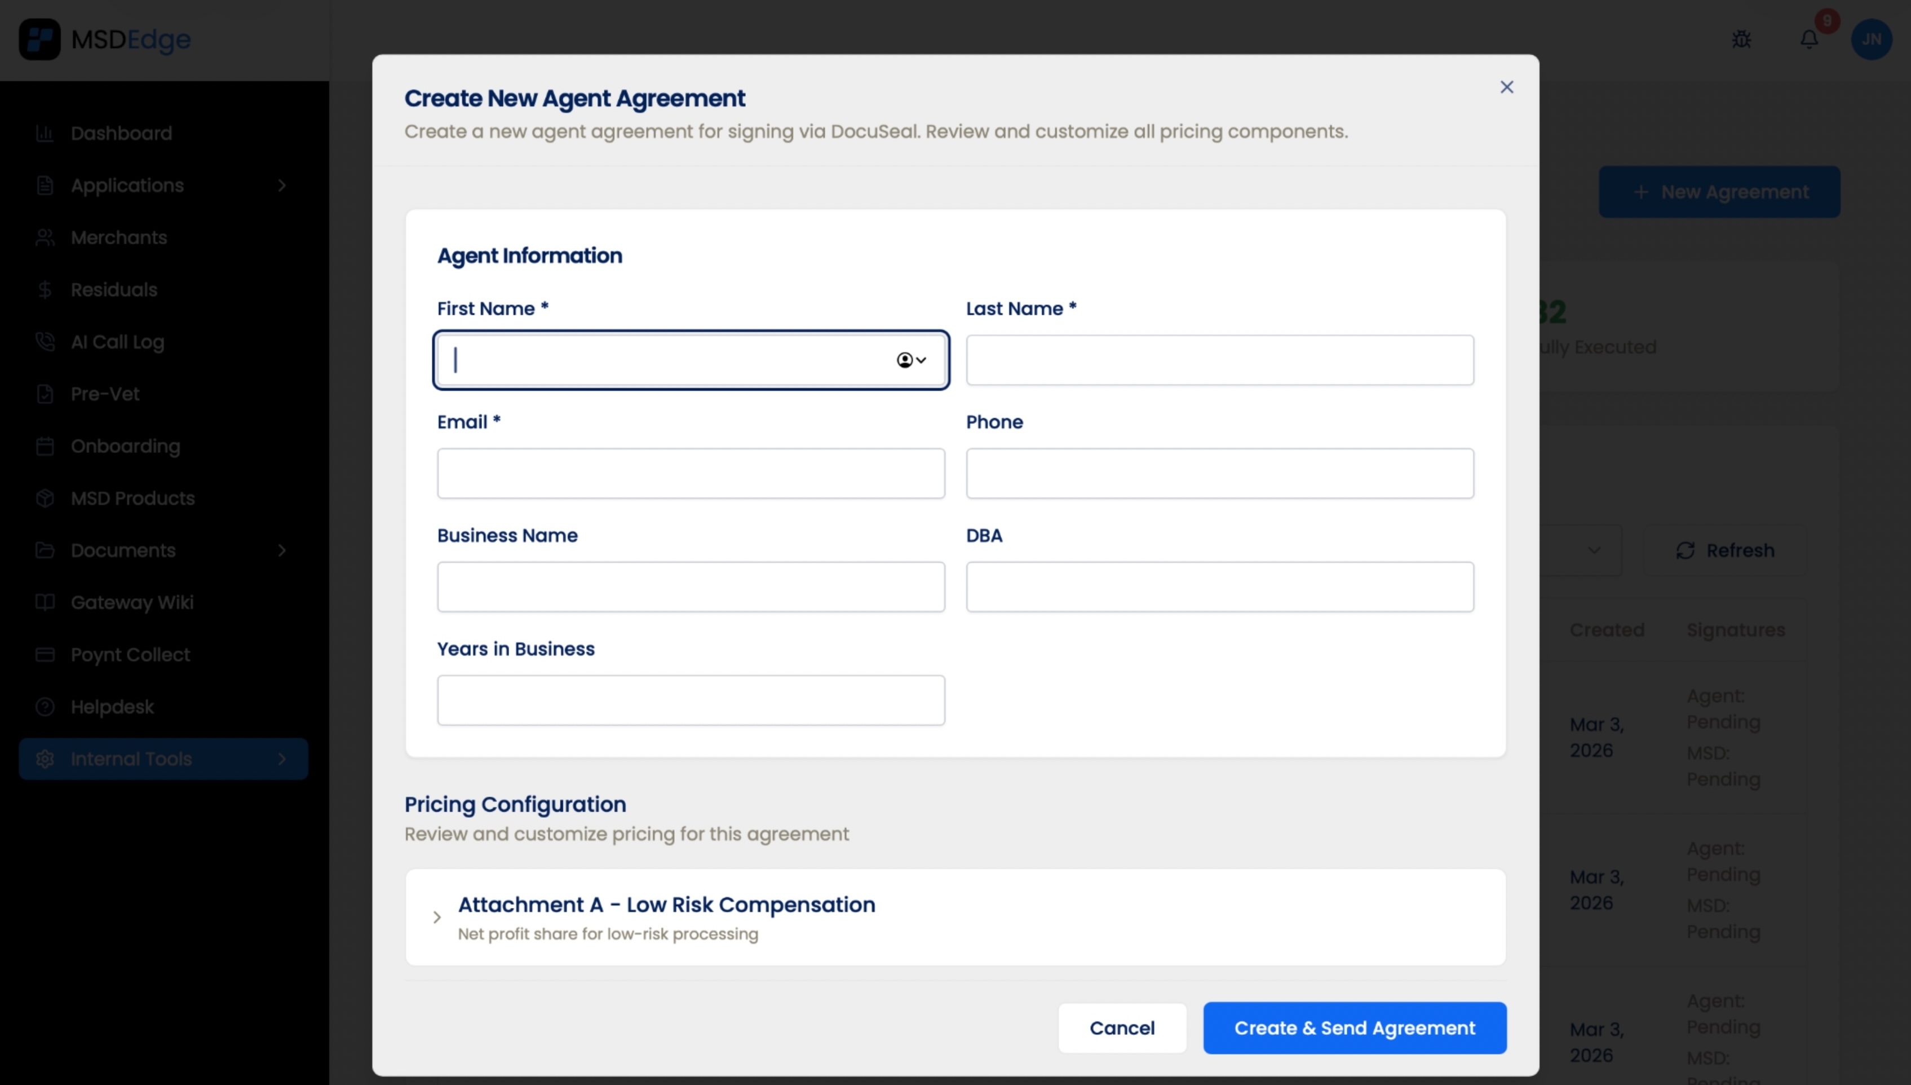
Task: Open Residuals from the sidebar
Action: pos(114,290)
